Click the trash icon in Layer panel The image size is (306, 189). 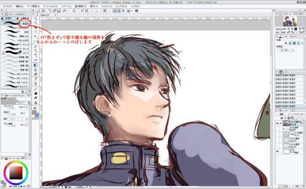pyautogui.click(x=303, y=186)
